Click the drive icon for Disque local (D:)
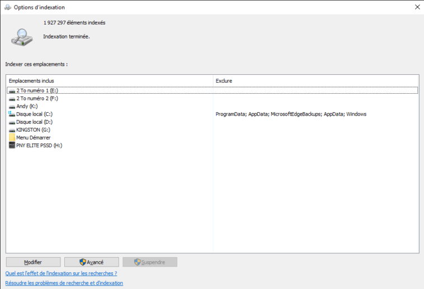The height and width of the screenshot is (289, 424). (12, 122)
